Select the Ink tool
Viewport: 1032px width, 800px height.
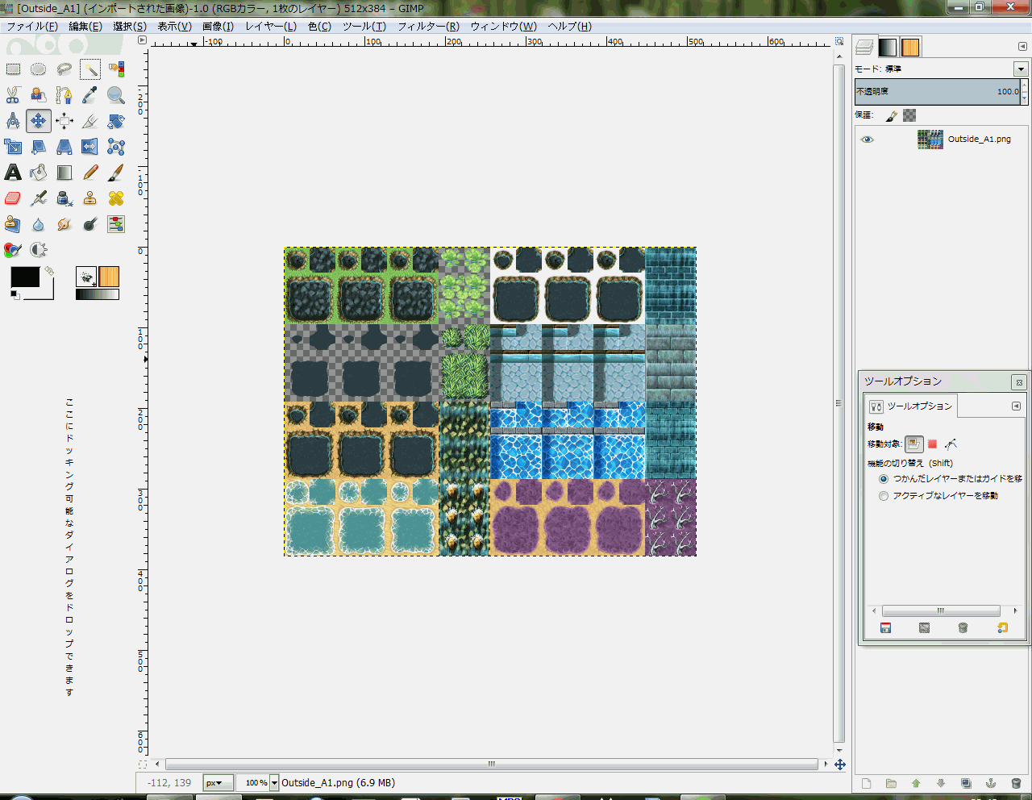tap(64, 198)
